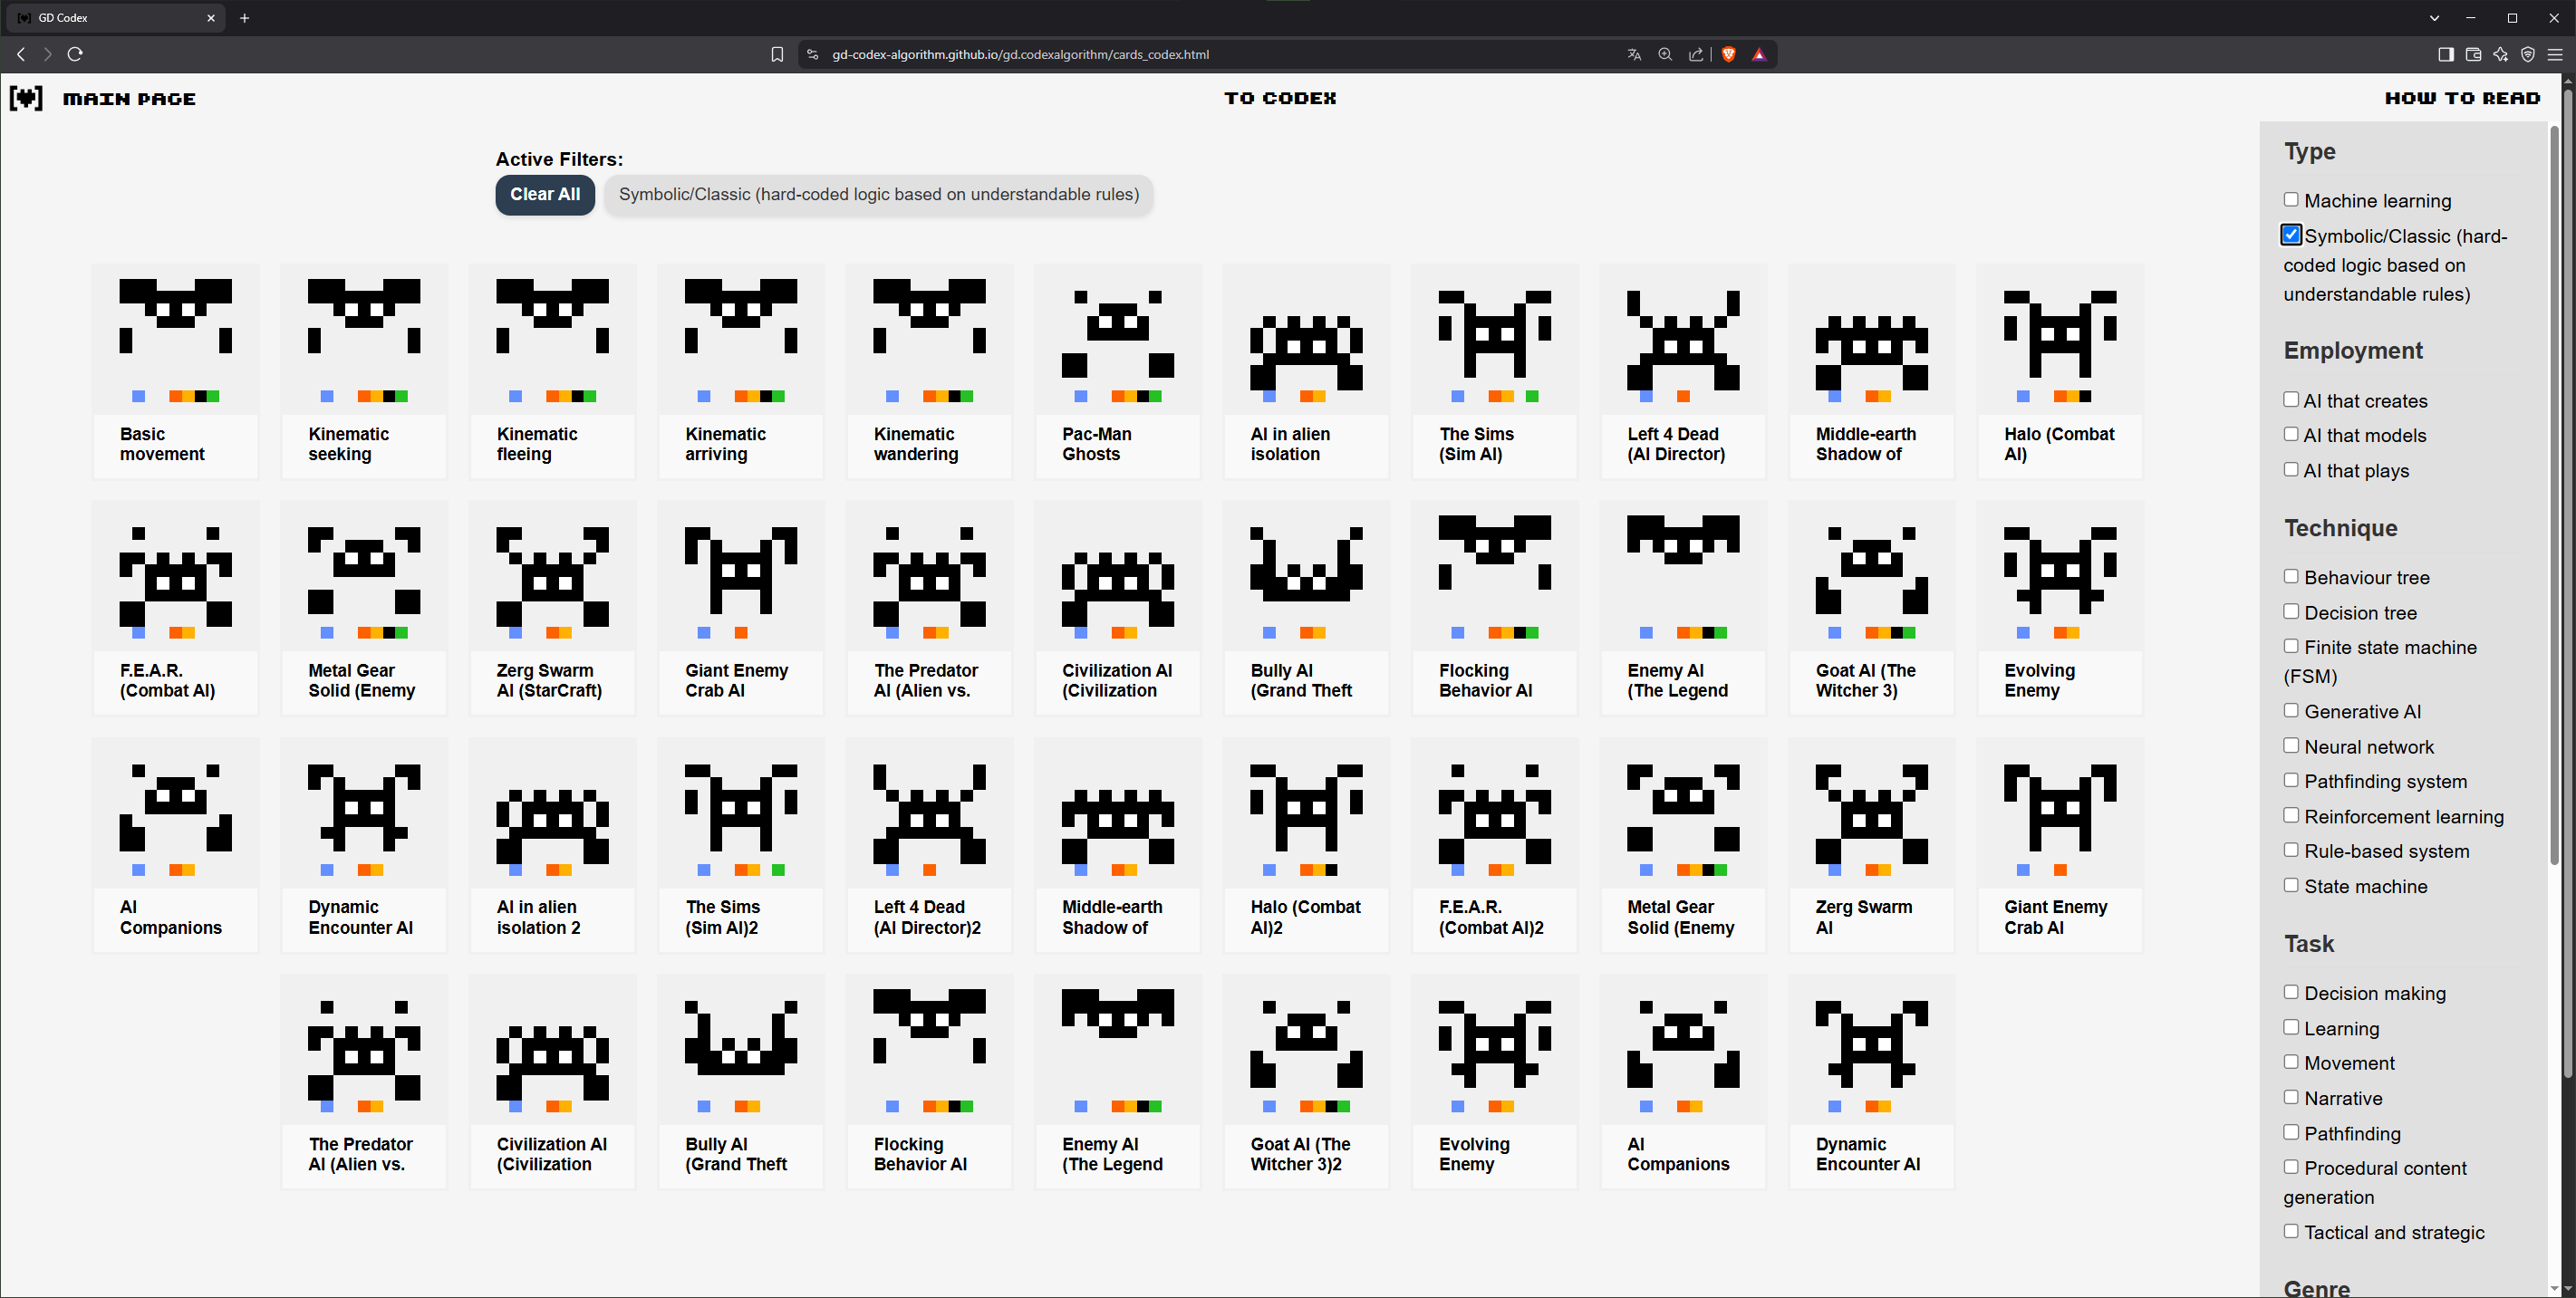Screen dimensions: 2576x1298
Task: Tick Tactical and strategic checkbox
Action: (2291, 1232)
